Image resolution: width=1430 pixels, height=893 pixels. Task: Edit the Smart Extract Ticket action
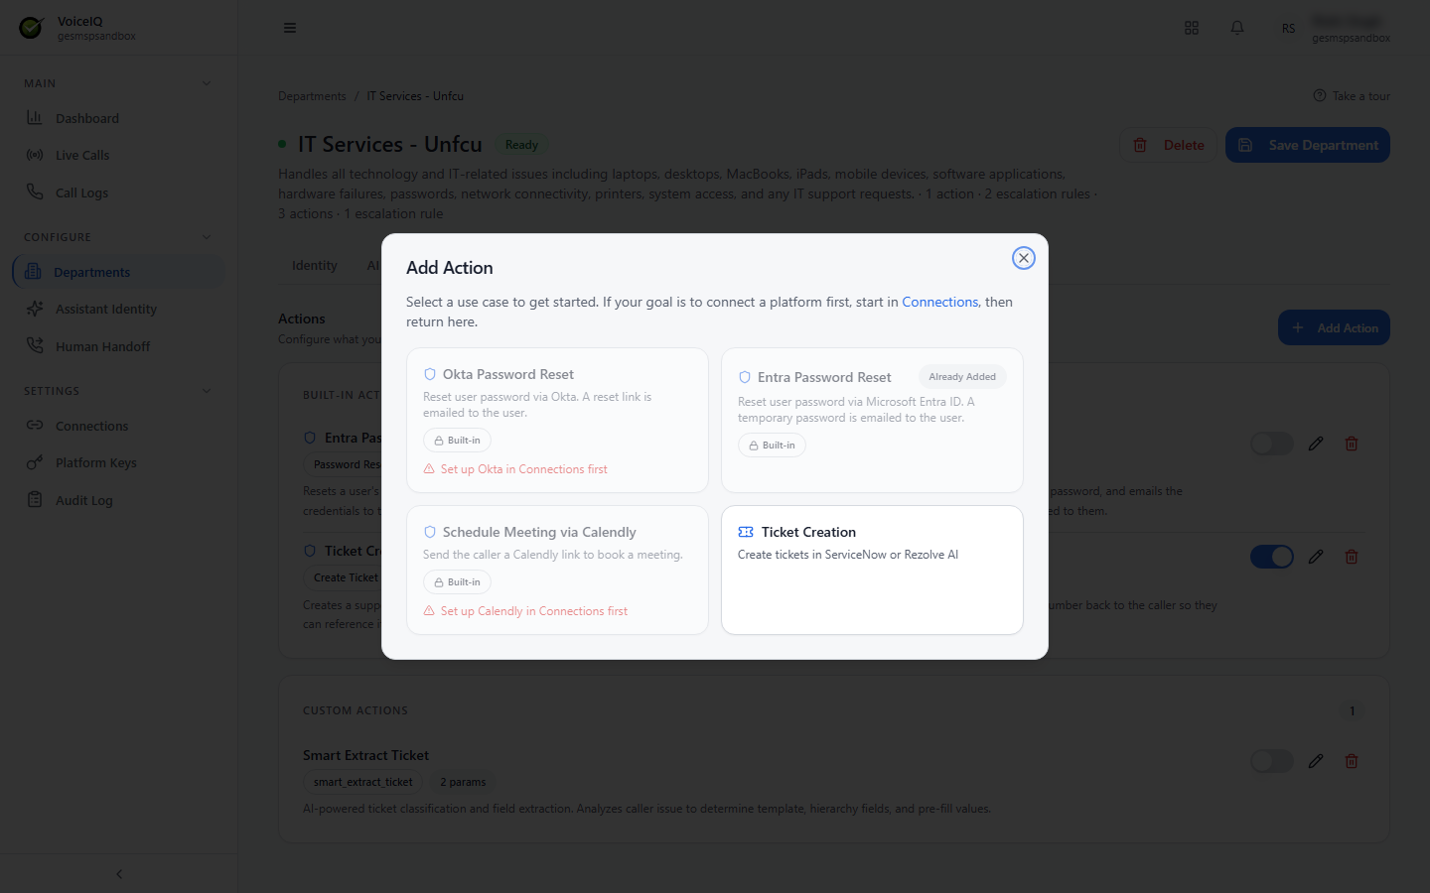click(x=1316, y=761)
